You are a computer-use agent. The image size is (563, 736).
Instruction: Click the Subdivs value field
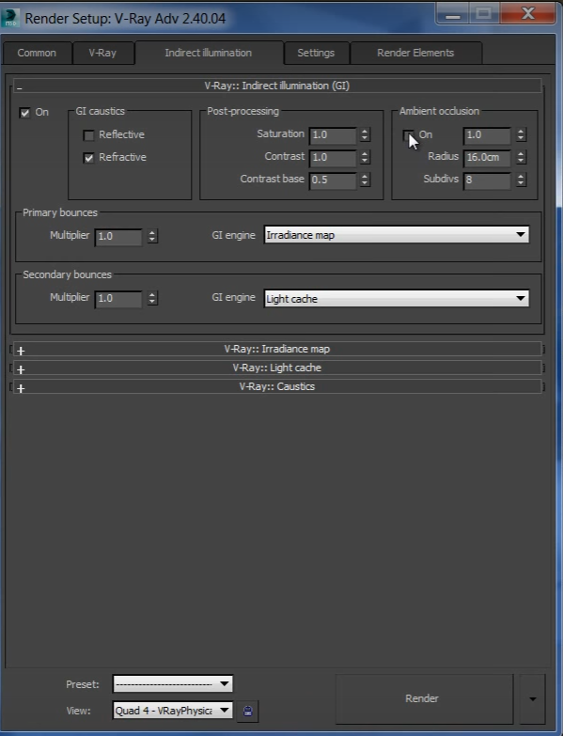[487, 180]
